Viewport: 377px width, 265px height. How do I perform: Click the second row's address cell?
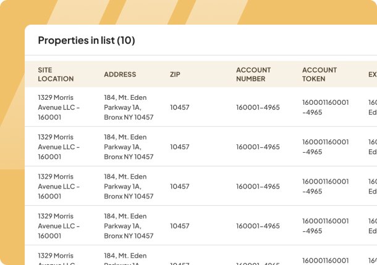[x=129, y=147]
